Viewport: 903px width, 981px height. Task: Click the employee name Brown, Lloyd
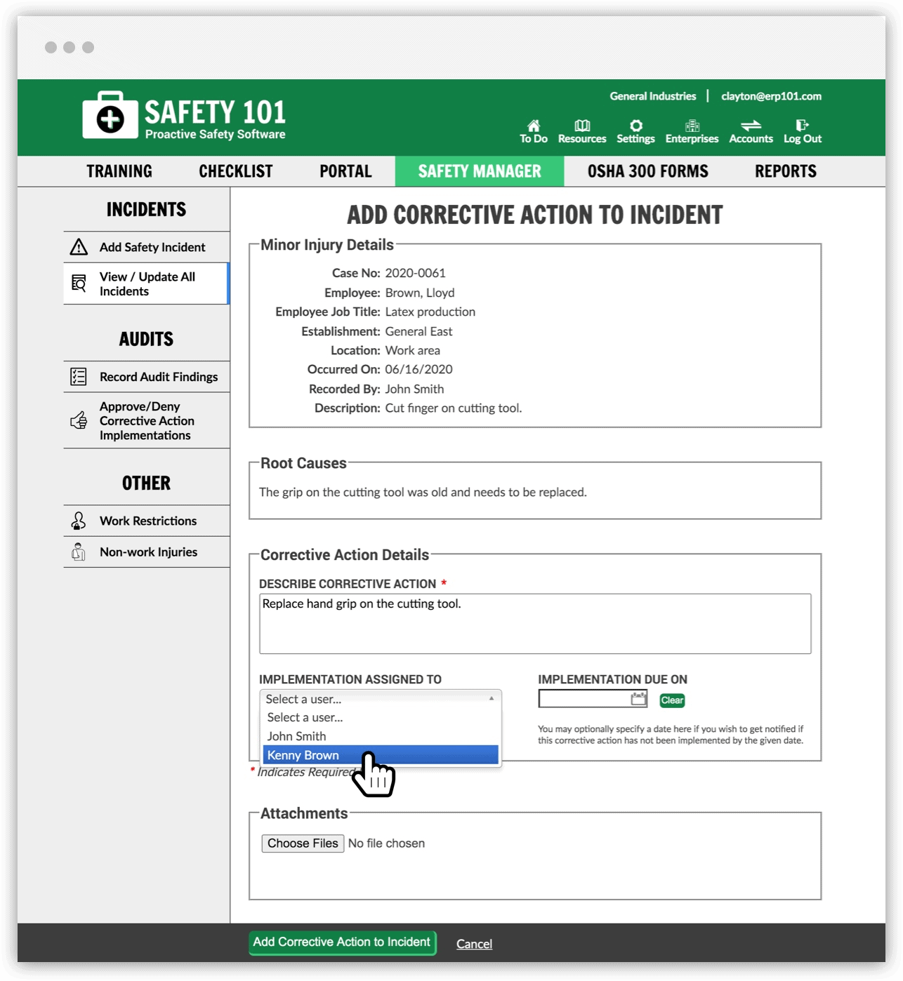(x=420, y=293)
